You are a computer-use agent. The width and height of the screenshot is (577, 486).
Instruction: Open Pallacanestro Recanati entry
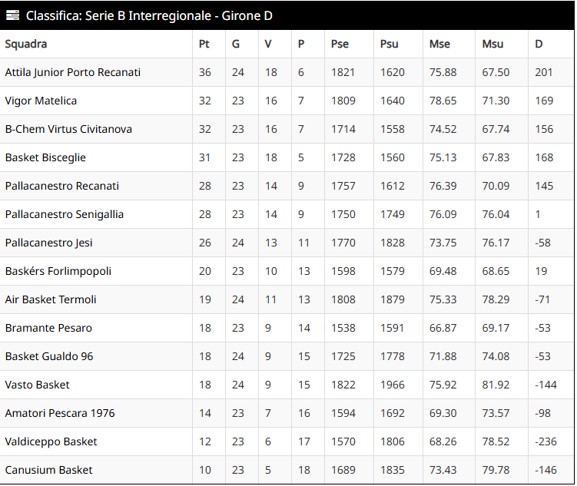pos(62,186)
